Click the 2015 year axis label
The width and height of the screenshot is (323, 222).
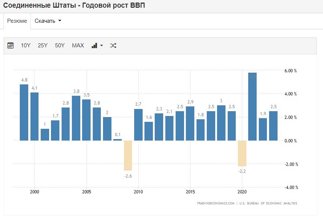(190, 191)
